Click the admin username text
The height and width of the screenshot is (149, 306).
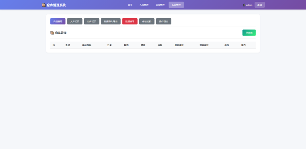(x=249, y=5)
